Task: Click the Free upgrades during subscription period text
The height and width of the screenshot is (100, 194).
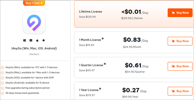Action: coord(27,88)
